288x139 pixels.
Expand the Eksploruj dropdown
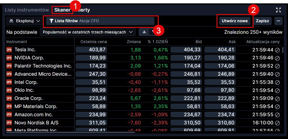pyautogui.click(x=24, y=21)
